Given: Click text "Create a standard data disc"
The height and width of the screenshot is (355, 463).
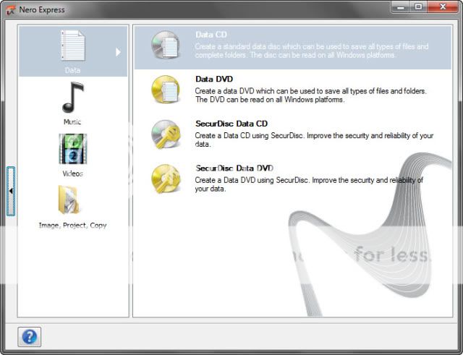Looking at the screenshot, I should coord(238,46).
